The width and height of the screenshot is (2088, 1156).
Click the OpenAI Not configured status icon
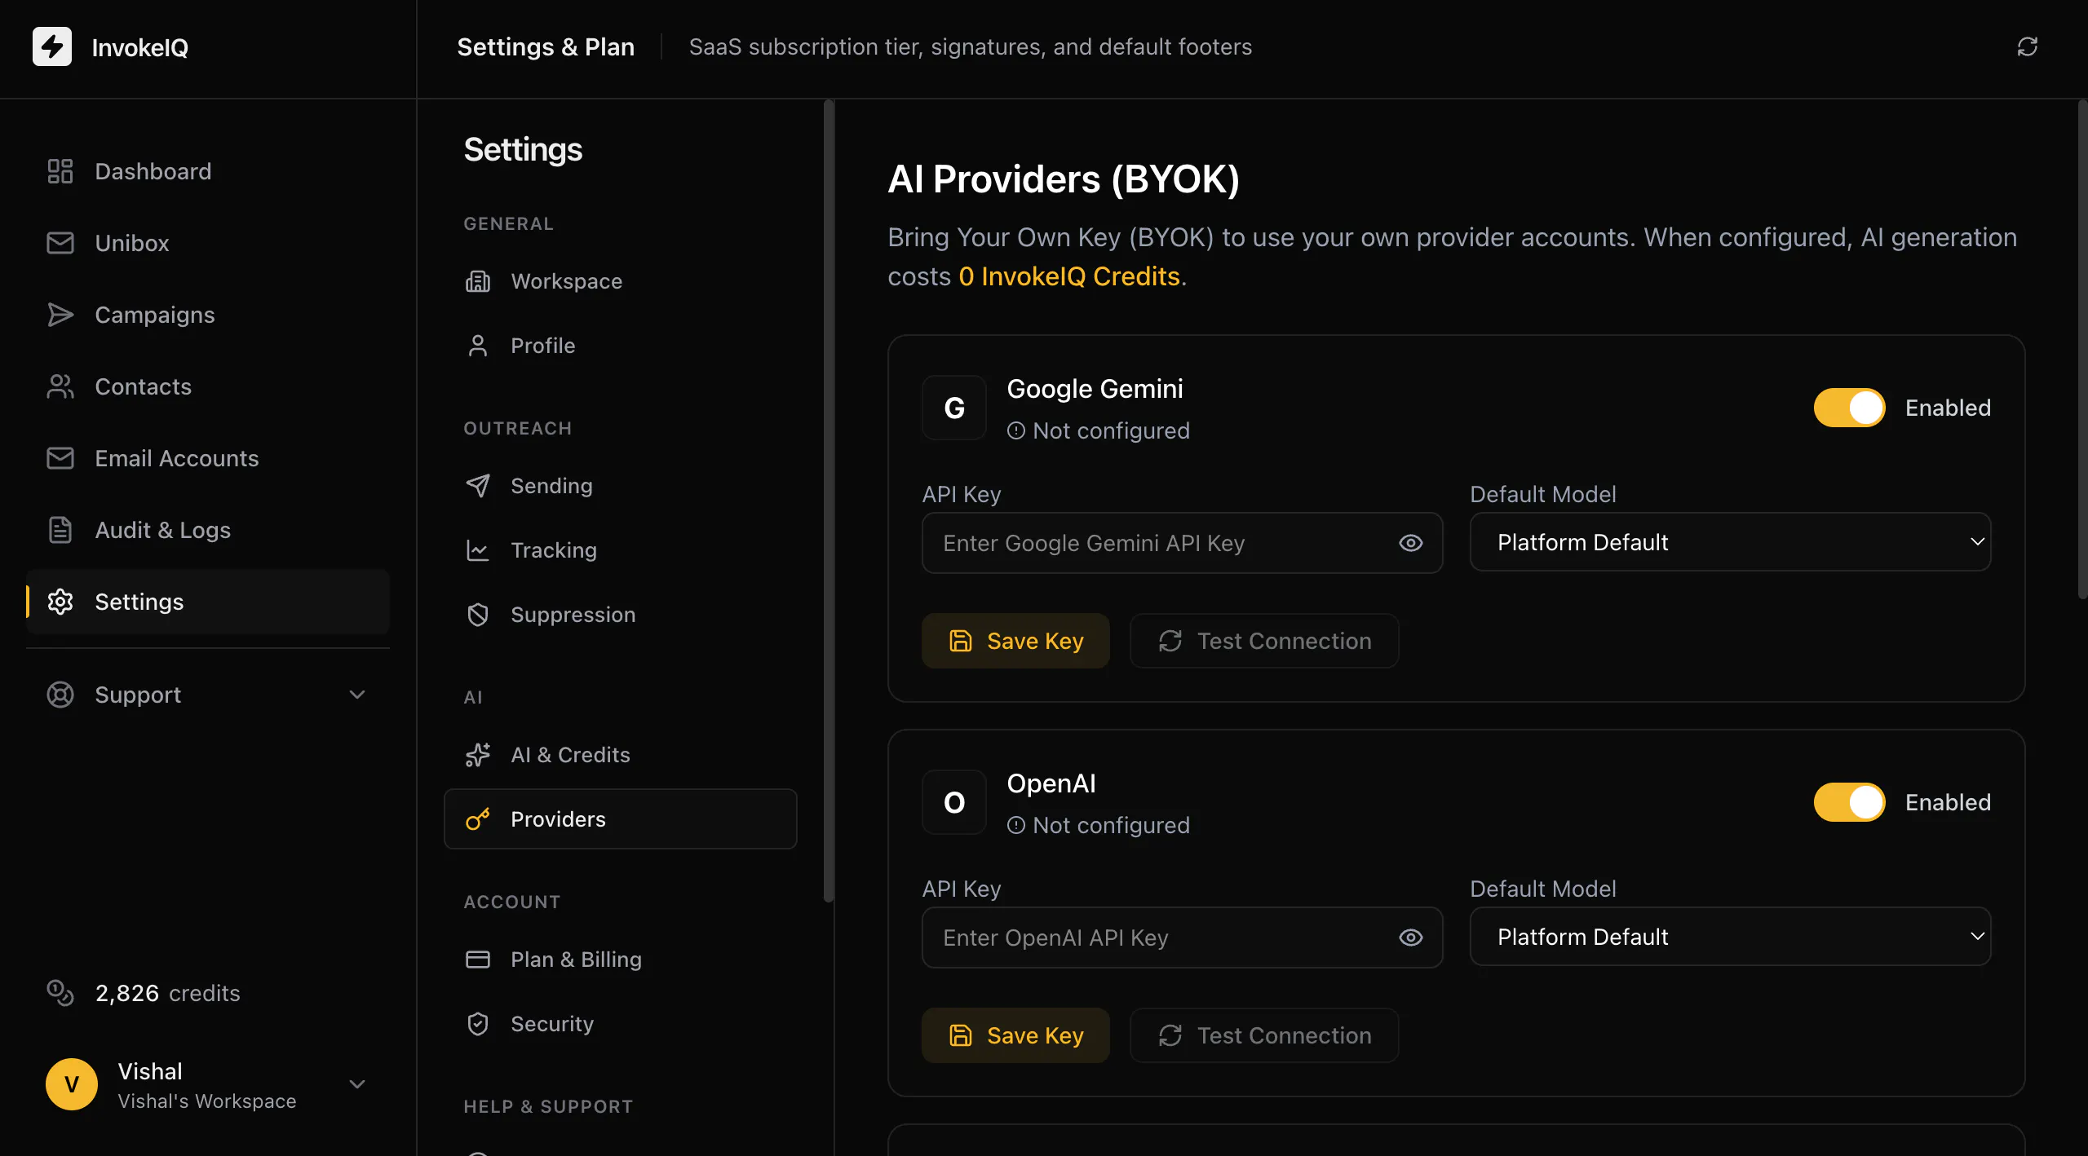coord(1016,825)
